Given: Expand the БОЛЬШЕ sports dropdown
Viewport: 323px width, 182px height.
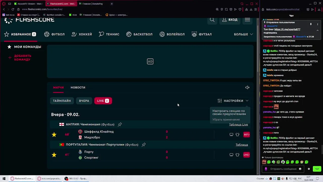Looking at the screenshot, I should (x=244, y=34).
